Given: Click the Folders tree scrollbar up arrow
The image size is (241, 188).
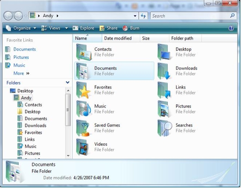Looking at the screenshot, I should [x=68, y=90].
